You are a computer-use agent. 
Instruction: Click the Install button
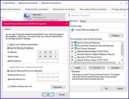tap(78, 68)
